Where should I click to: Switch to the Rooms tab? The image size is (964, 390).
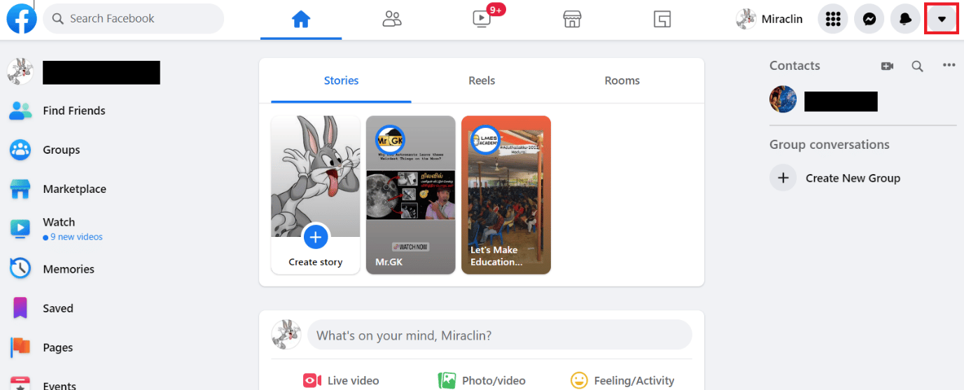pyautogui.click(x=622, y=80)
